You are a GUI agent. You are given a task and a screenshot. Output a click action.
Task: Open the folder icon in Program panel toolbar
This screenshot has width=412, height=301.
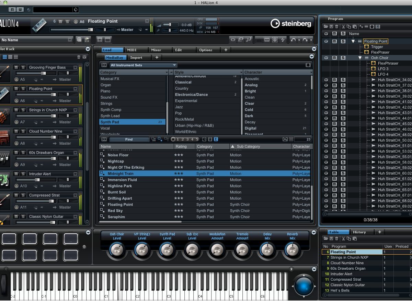tap(325, 27)
